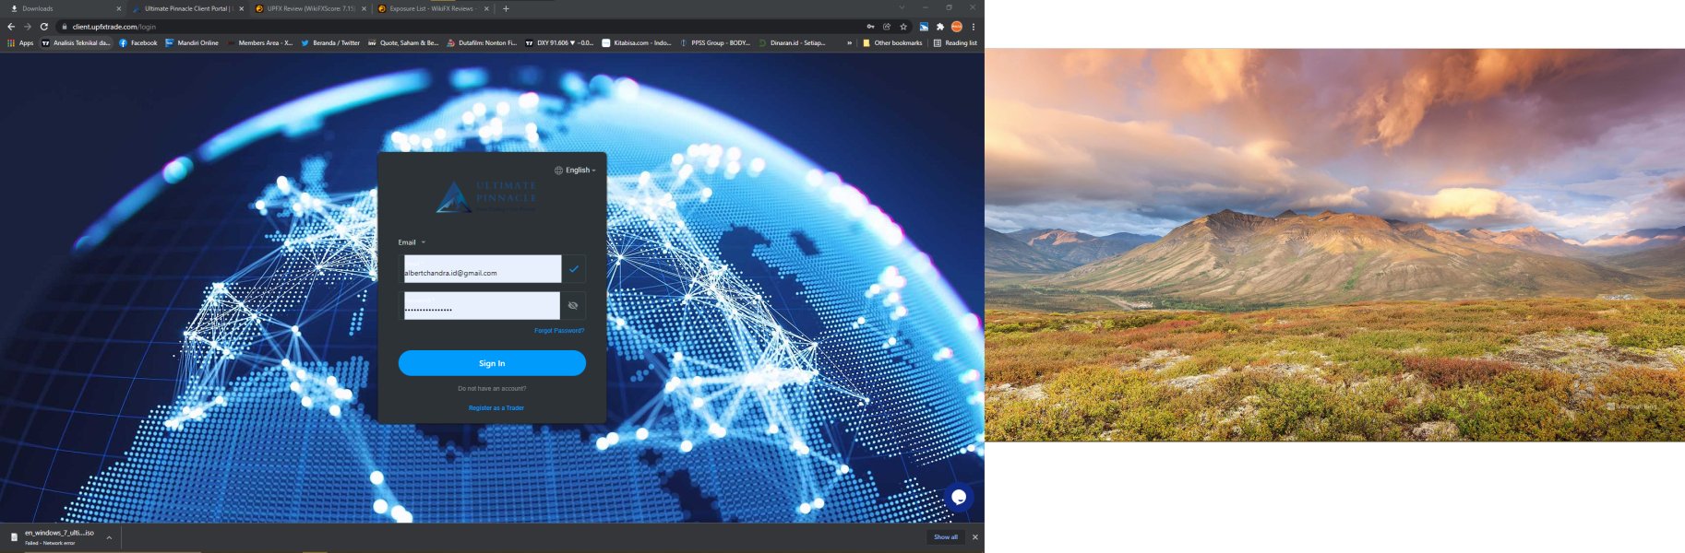
Task: Follow the Register as a Trader link
Action: tap(496, 407)
